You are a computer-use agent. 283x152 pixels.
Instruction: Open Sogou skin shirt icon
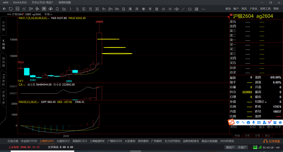(x=270, y=122)
